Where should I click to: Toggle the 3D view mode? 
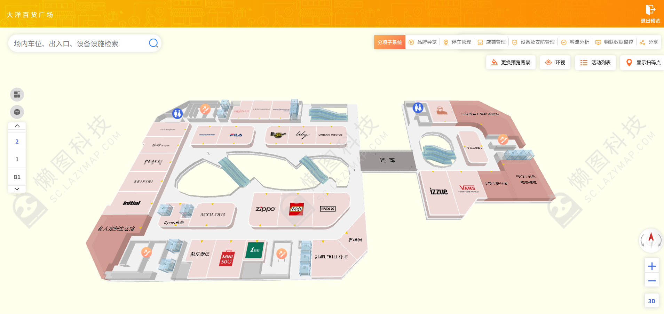pyautogui.click(x=652, y=301)
